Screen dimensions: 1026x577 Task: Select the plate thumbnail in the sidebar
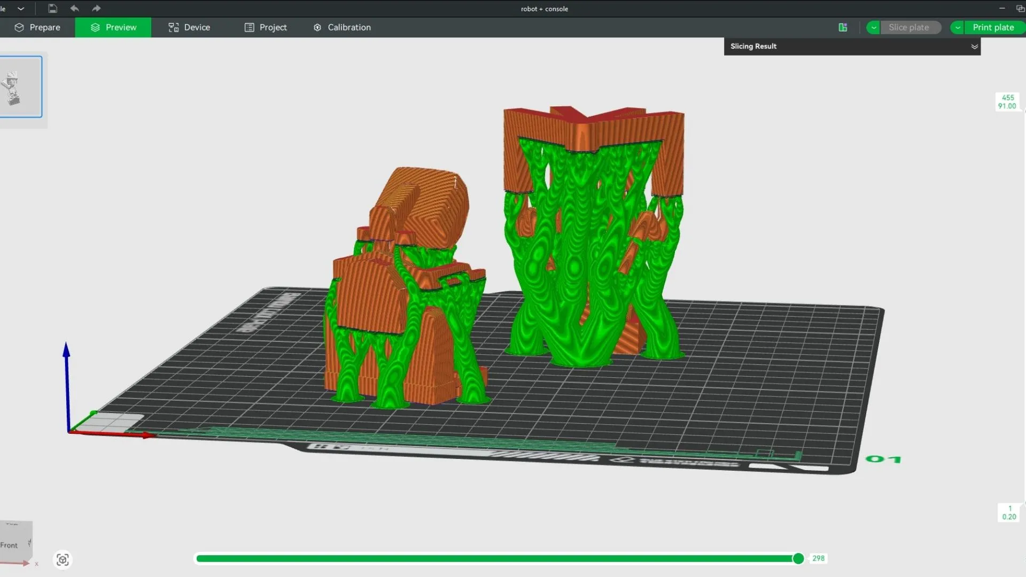tap(20, 87)
